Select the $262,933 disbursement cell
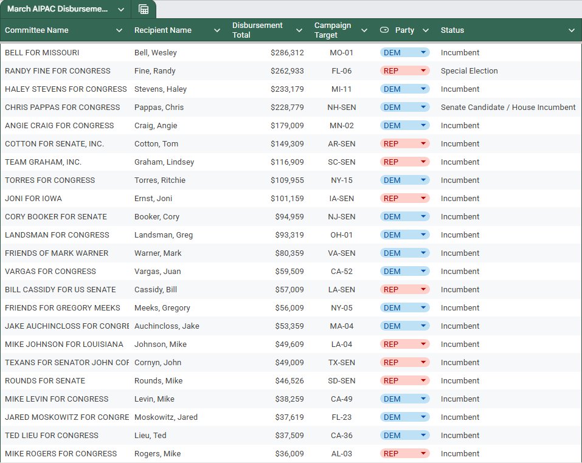Screen dimensions: 582x463 268,71
